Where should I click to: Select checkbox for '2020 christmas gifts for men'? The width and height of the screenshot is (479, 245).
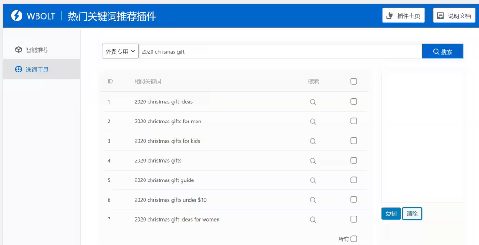(x=354, y=121)
